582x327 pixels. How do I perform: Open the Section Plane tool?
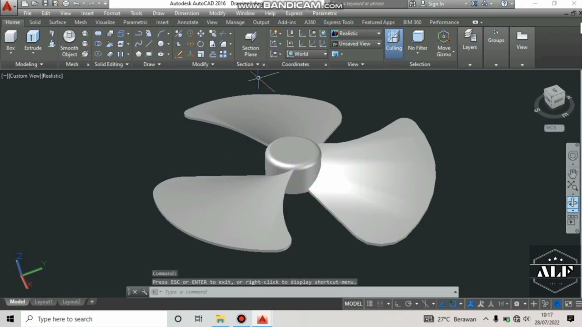(251, 44)
